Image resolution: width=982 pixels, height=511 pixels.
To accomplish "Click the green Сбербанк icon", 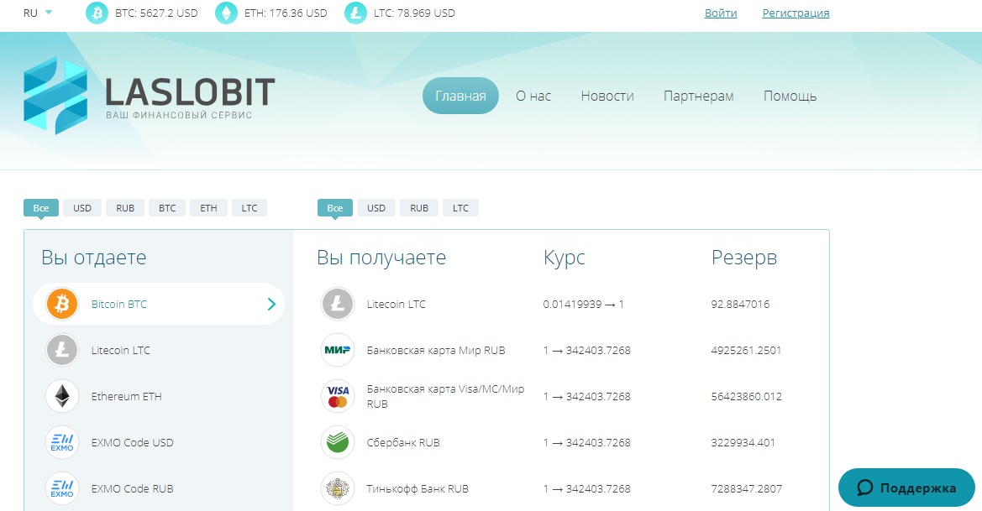I will tap(338, 443).
